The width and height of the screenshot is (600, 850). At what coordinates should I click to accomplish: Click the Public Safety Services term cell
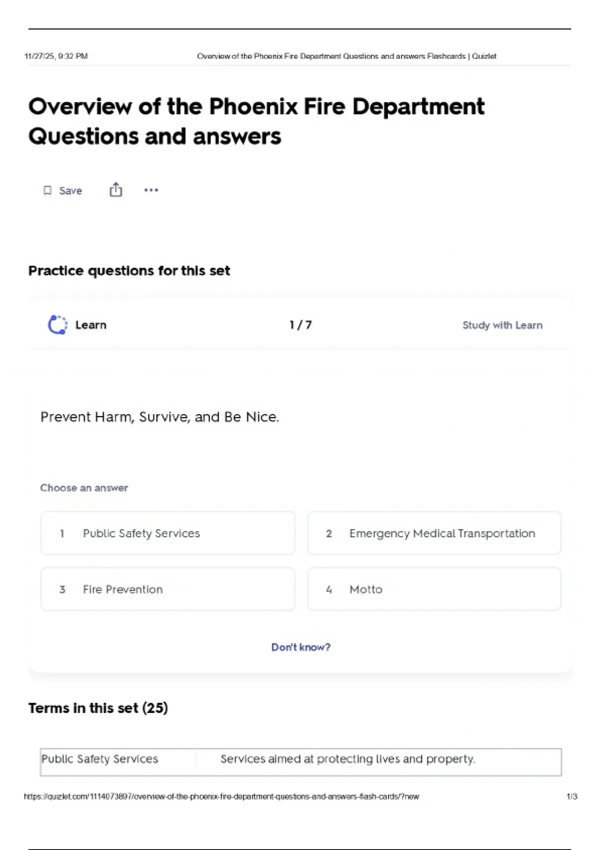(x=100, y=759)
